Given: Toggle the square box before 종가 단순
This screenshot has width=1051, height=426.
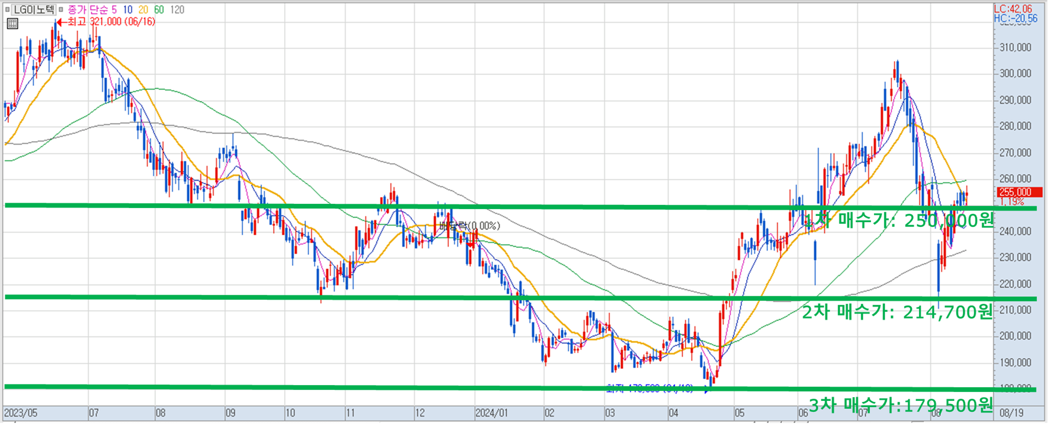Looking at the screenshot, I should pyautogui.click(x=61, y=9).
